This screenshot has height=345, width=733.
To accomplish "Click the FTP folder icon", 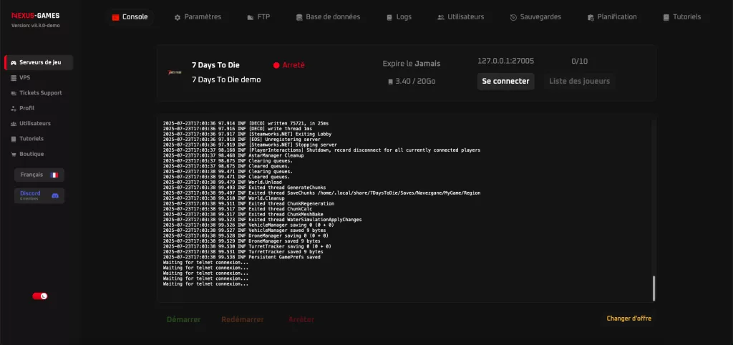I will tap(250, 18).
